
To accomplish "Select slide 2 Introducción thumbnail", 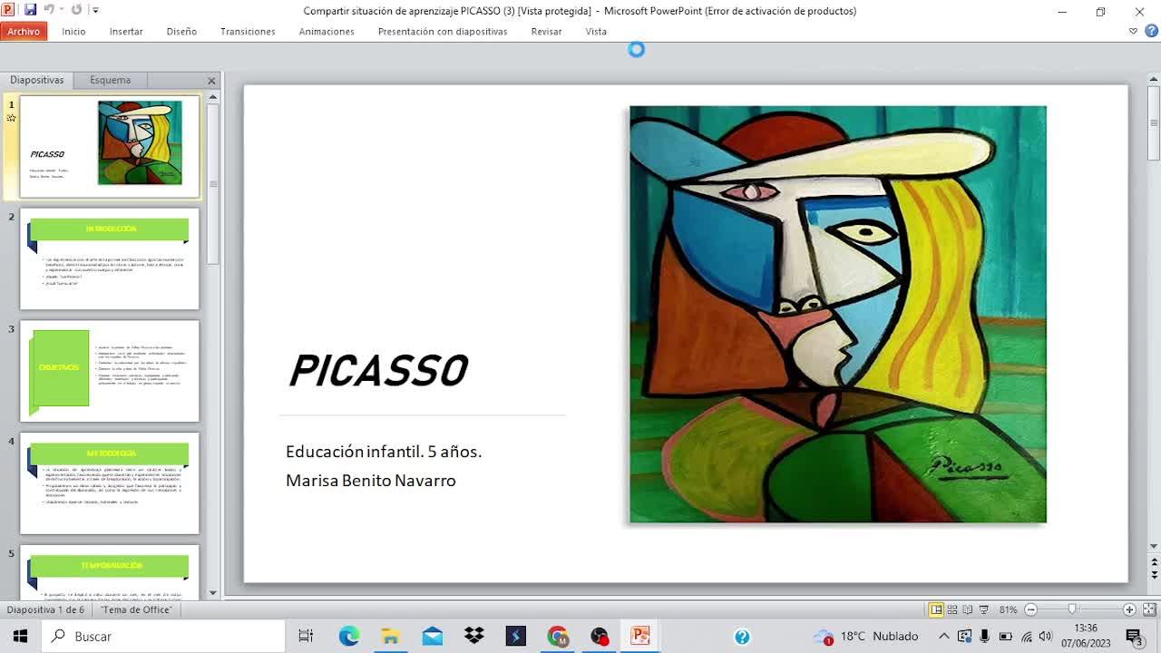I will click(x=110, y=258).
